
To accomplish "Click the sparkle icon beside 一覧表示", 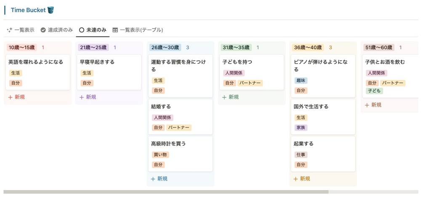I will point(9,30).
